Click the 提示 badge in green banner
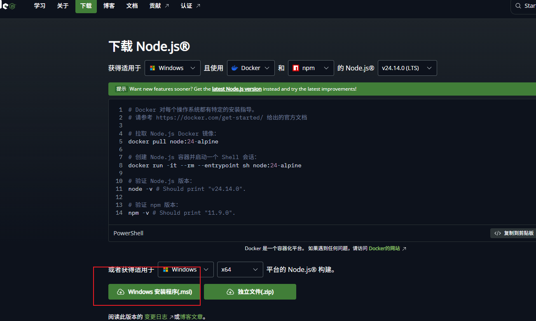The image size is (536, 321). (x=121, y=89)
